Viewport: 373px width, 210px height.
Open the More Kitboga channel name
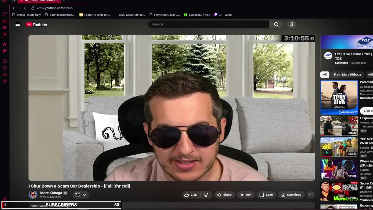pyautogui.click(x=51, y=193)
